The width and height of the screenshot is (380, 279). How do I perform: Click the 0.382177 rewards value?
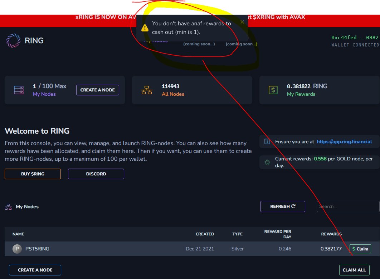tap(331, 249)
